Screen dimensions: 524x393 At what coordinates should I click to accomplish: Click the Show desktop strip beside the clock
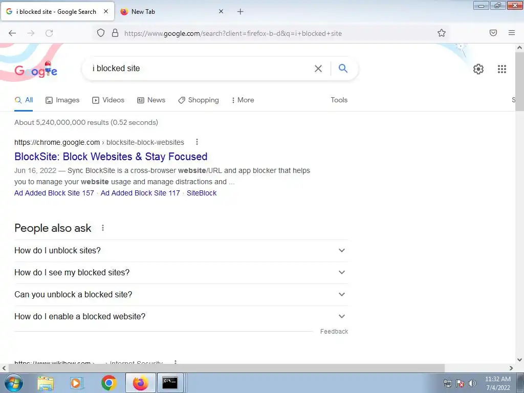520,383
